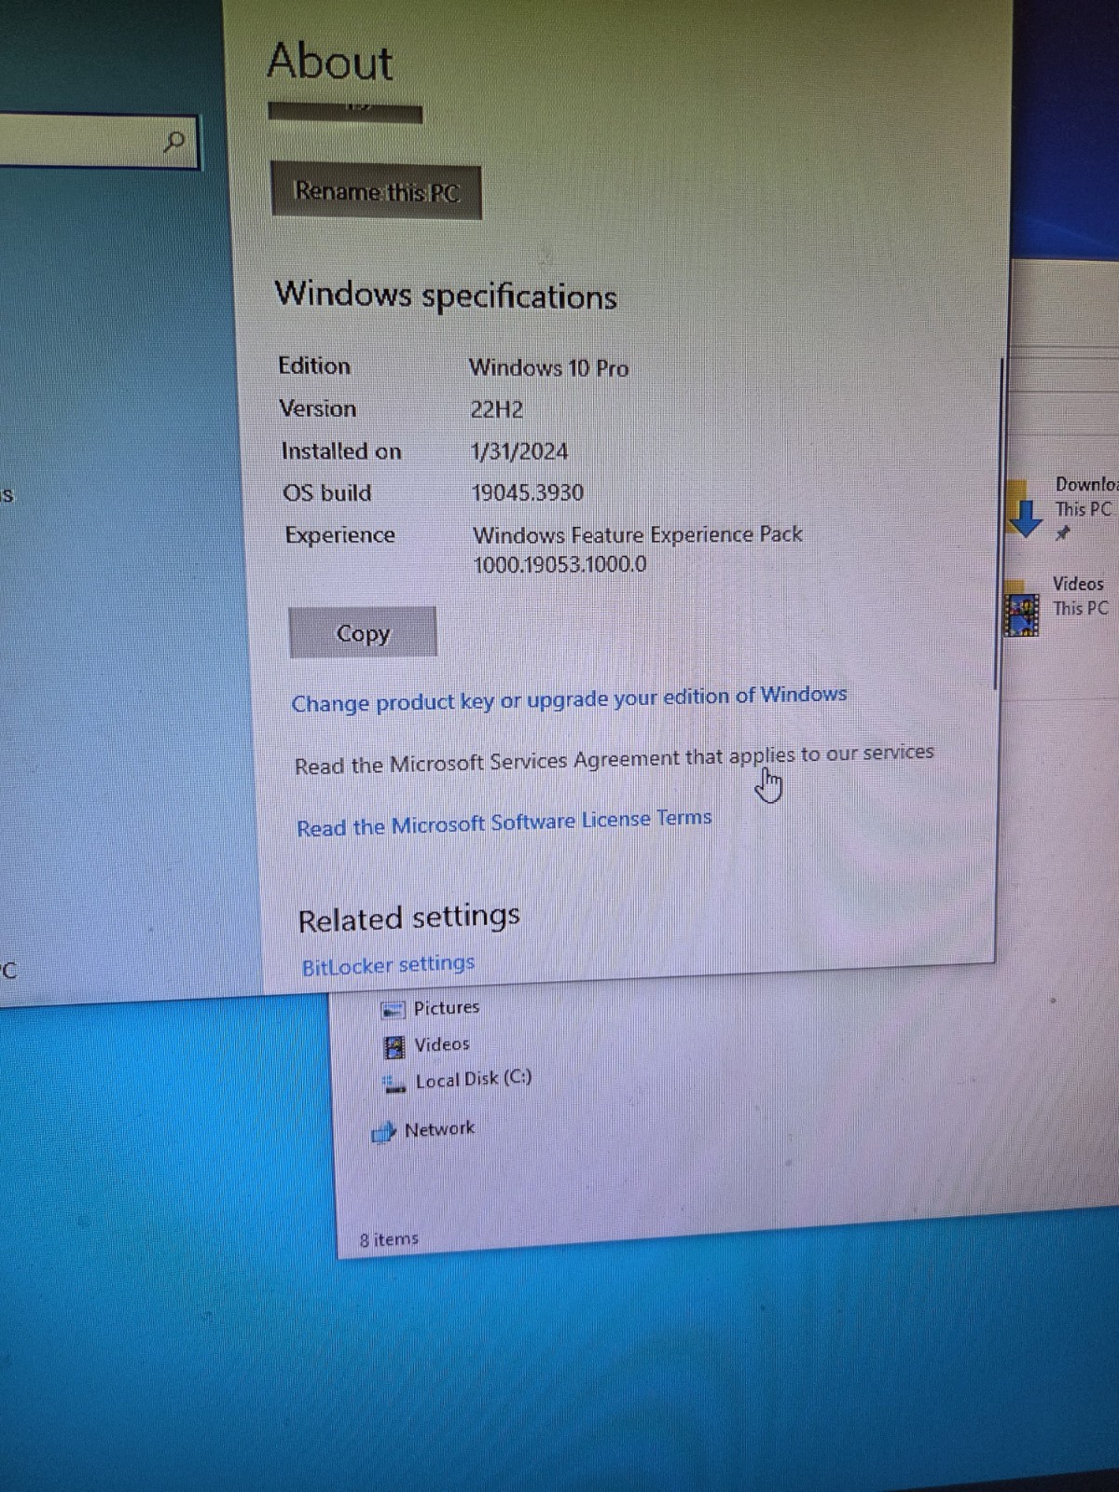The image size is (1119, 1492).
Task: Click the Related settings heading
Action: pyautogui.click(x=408, y=918)
